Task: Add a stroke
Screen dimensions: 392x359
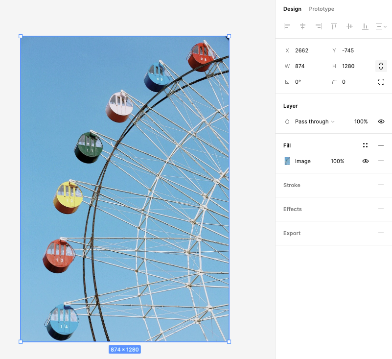Action: pyautogui.click(x=381, y=185)
